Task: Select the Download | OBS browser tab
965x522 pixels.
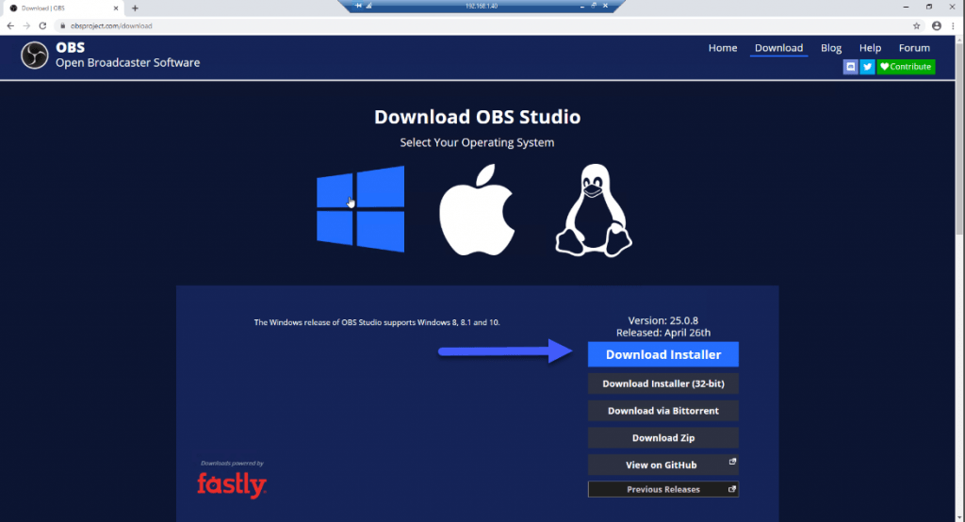Action: (x=63, y=8)
